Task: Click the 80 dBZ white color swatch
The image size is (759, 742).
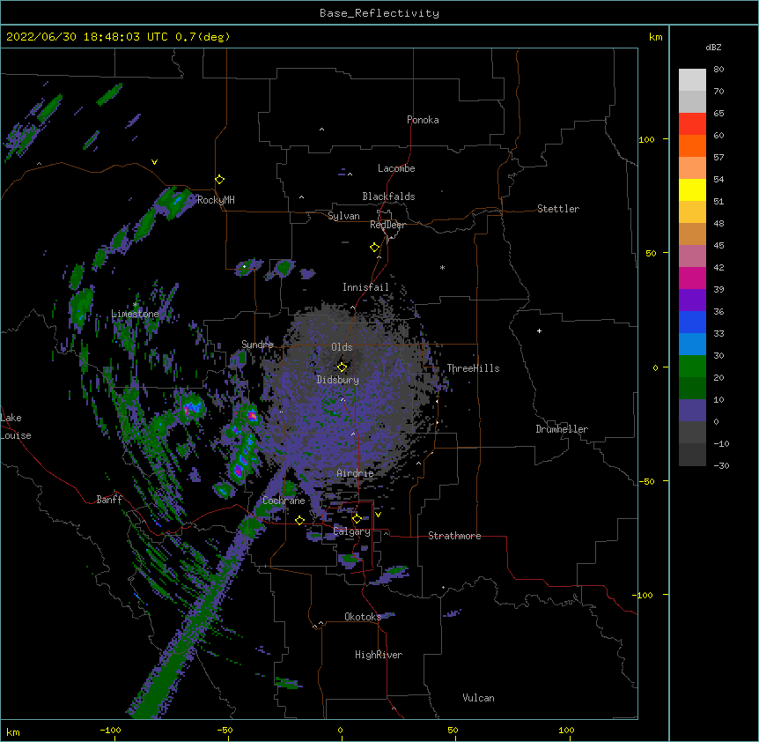Action: 692,80
